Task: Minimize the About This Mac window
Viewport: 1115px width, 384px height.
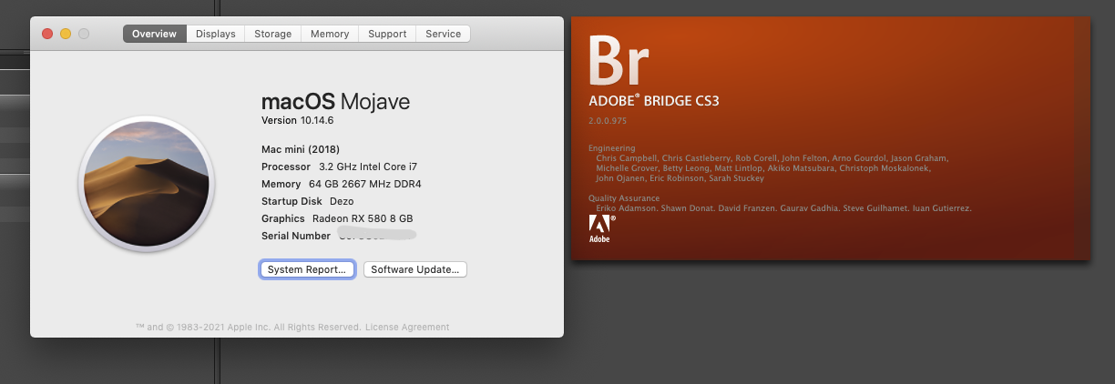Action: click(x=66, y=34)
